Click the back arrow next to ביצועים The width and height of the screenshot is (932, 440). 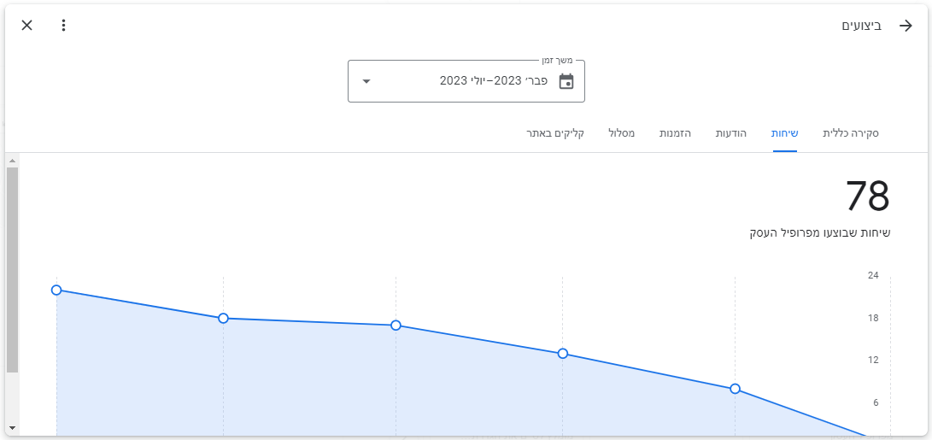click(906, 26)
